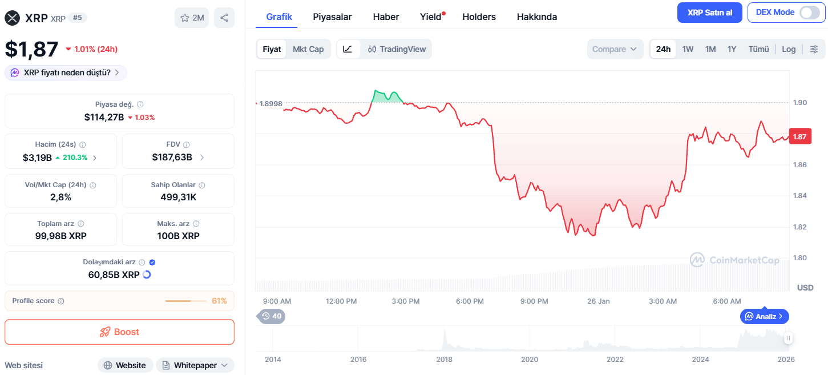The height and width of the screenshot is (375, 828).
Task: Switch to TradingView candlestick chart
Action: click(397, 49)
